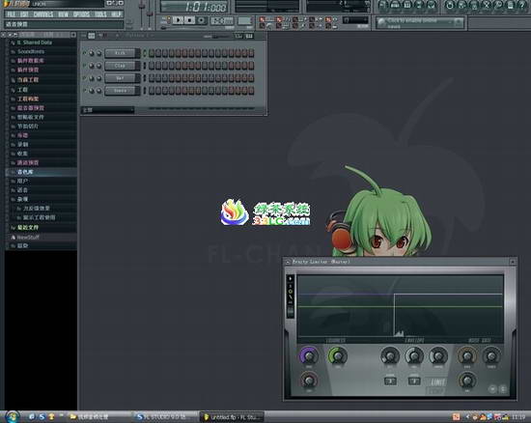The image size is (531, 423).
Task: Open the VIEW menu
Action: click(64, 14)
